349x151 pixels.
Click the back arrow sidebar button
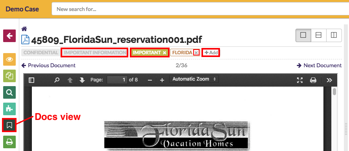coord(9,36)
